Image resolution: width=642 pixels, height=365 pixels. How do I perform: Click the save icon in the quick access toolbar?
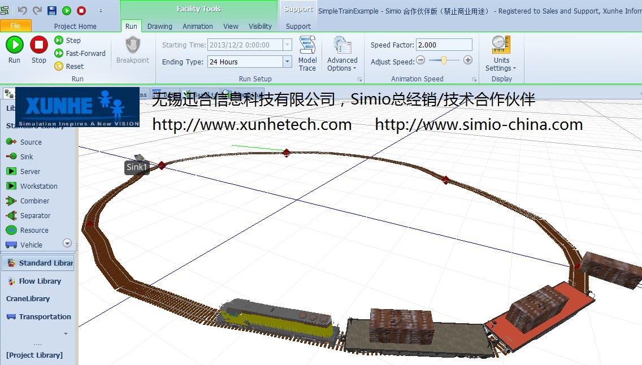(52, 11)
